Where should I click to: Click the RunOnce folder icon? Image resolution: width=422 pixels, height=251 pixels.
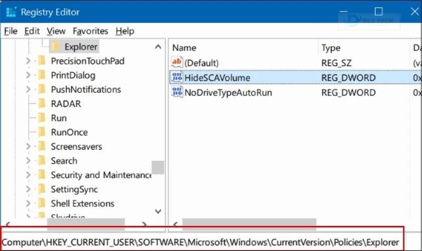click(42, 133)
